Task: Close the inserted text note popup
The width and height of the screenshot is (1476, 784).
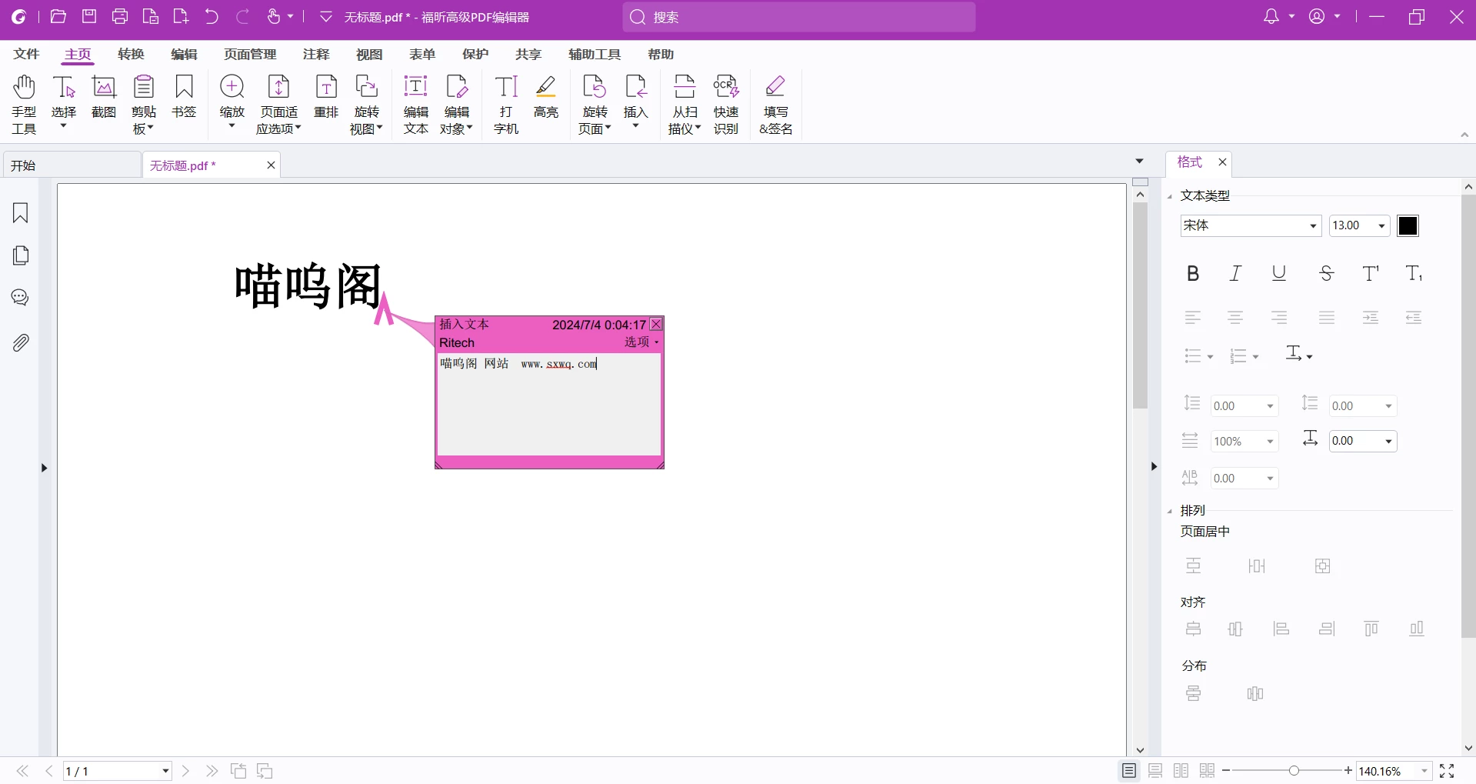Action: point(656,325)
